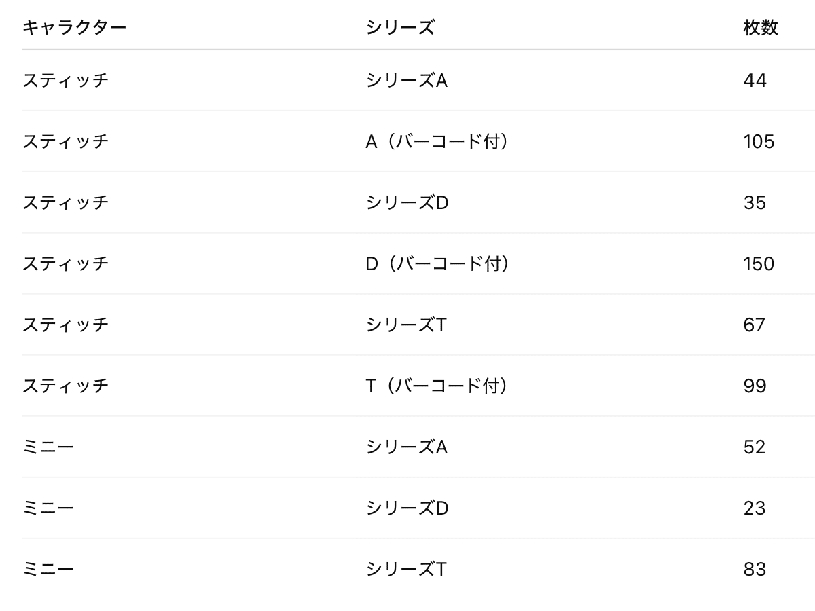Click the count value 105
The image size is (815, 611).
click(759, 141)
